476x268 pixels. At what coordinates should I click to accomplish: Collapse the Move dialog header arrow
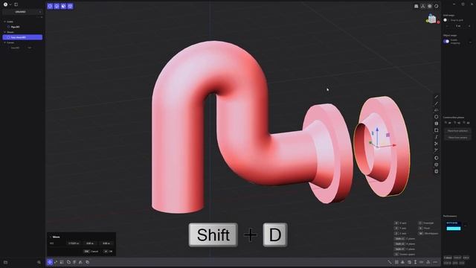point(51,237)
